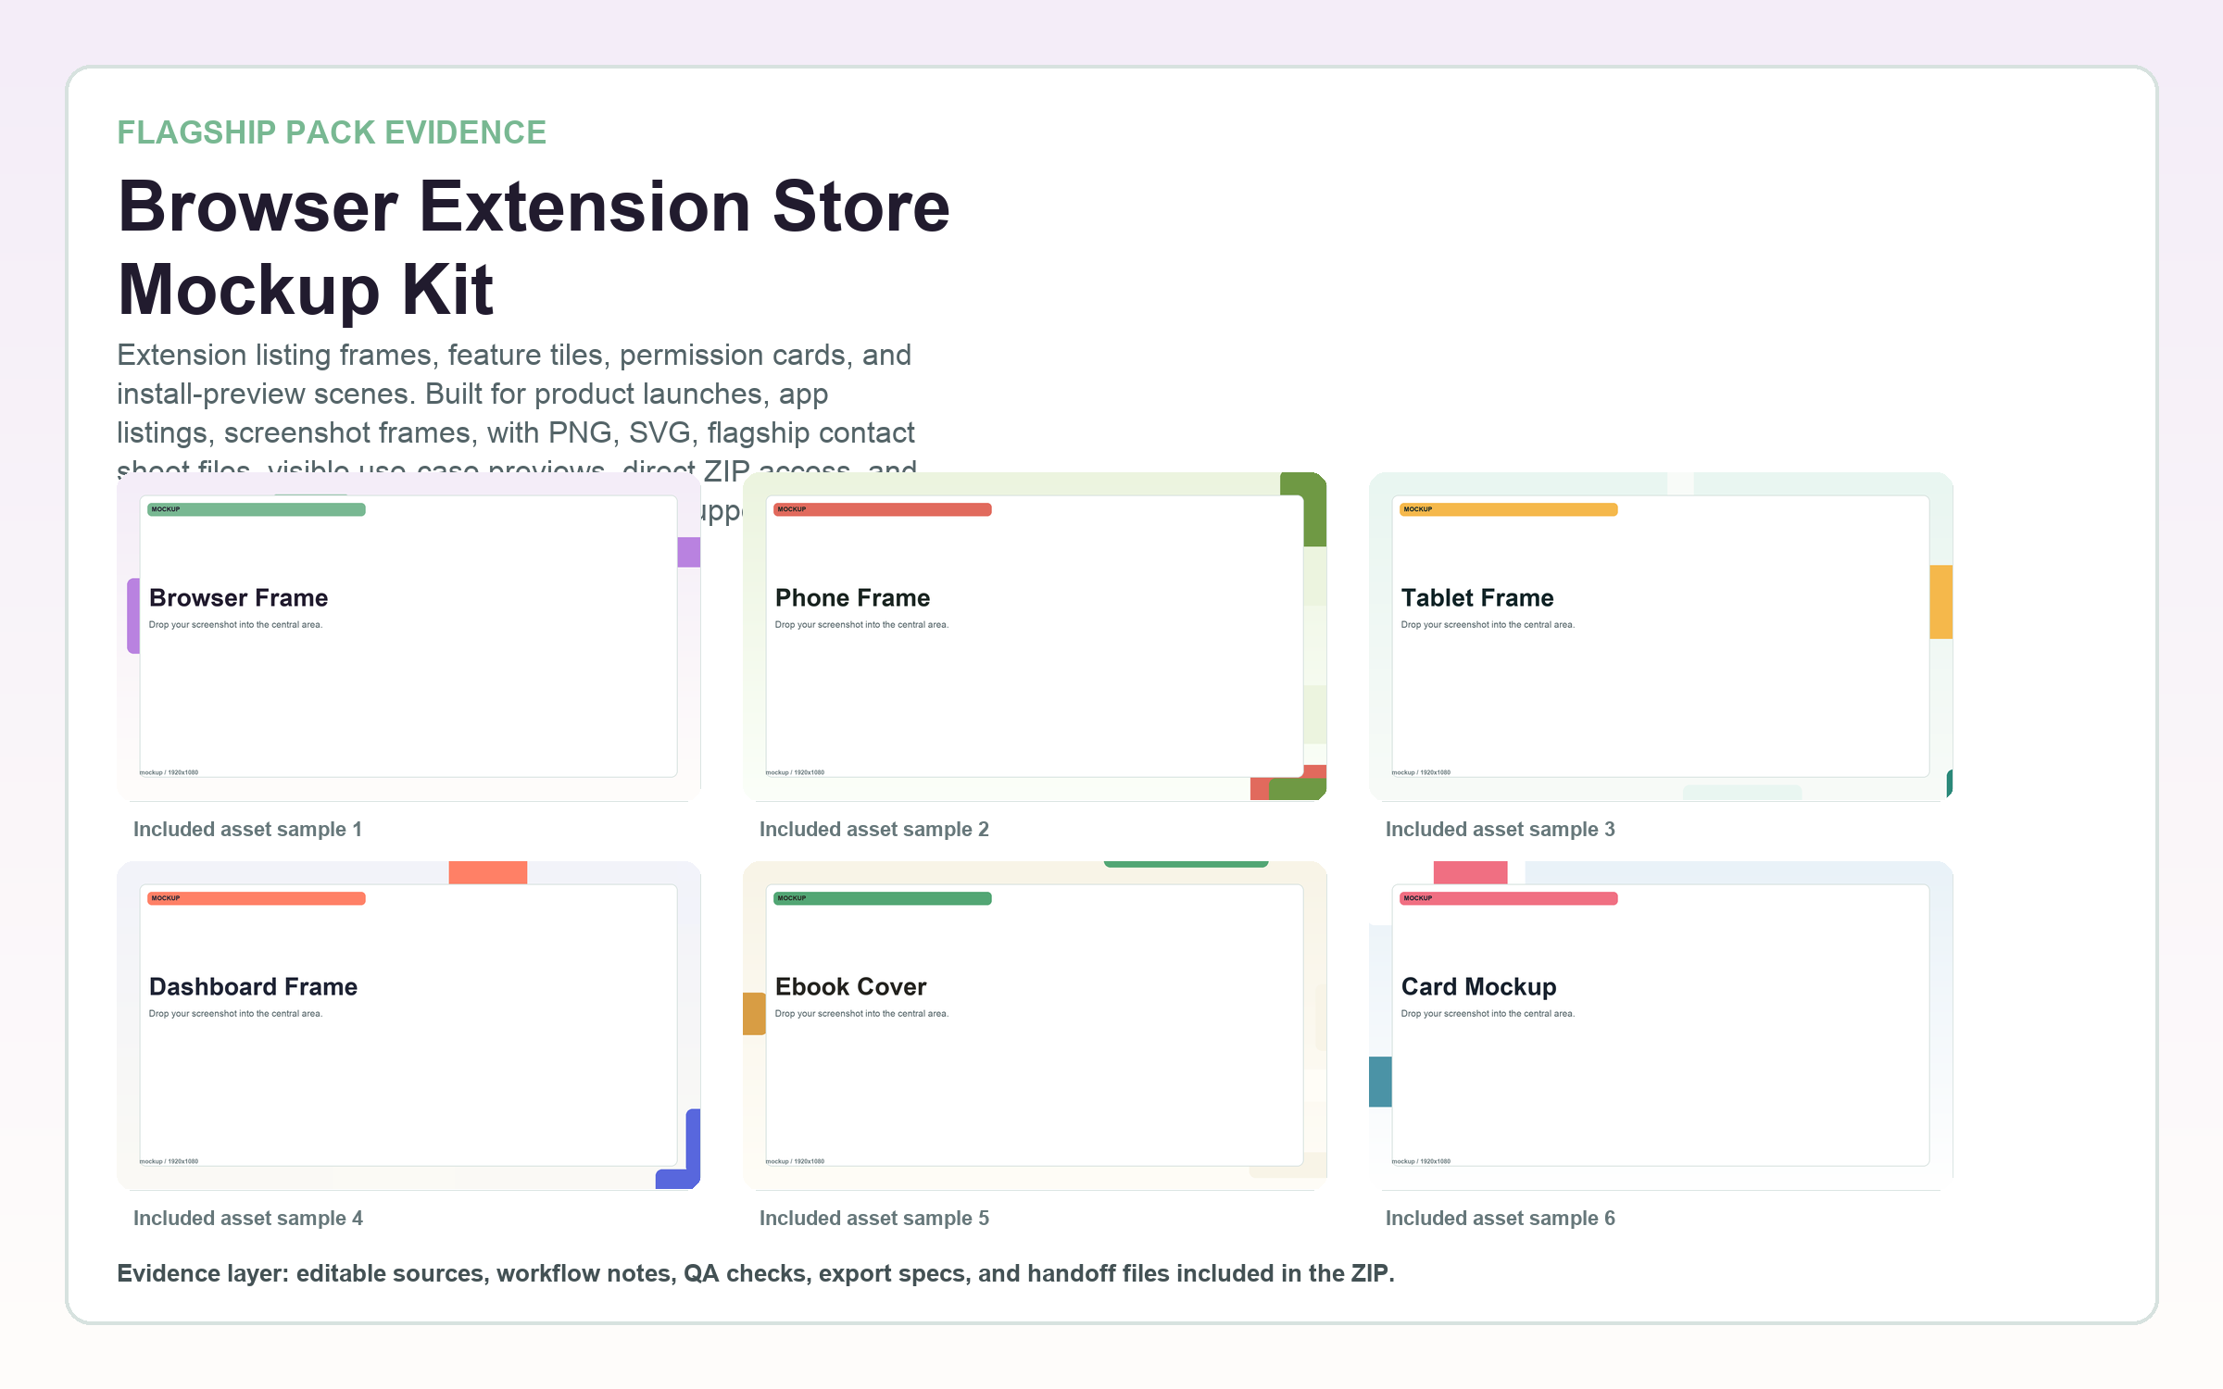Open the Dashboard Frame sample thumbnail
Screen dimensions: 2223x1389
[408, 1025]
